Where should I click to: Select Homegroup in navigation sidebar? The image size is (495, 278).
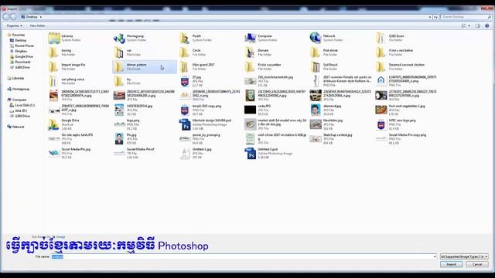pyautogui.click(x=21, y=90)
